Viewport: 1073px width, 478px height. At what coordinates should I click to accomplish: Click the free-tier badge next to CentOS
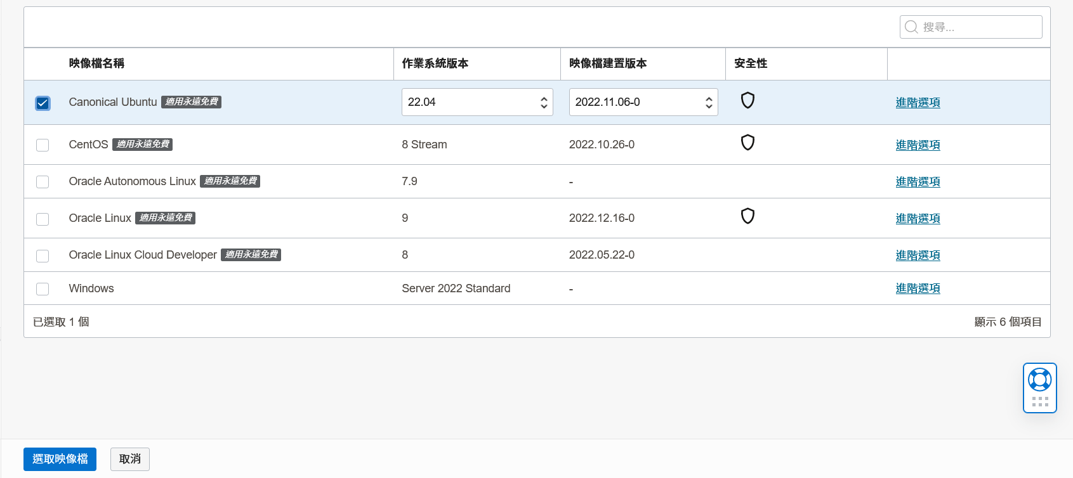click(142, 144)
